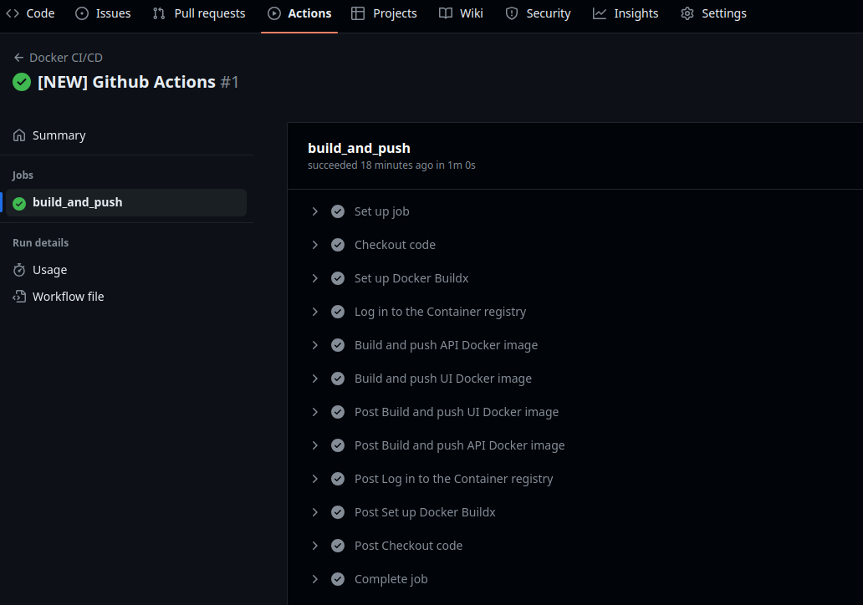Click the Log in to the Container registry label
Screen dimensions: 863x605
[x=441, y=312]
